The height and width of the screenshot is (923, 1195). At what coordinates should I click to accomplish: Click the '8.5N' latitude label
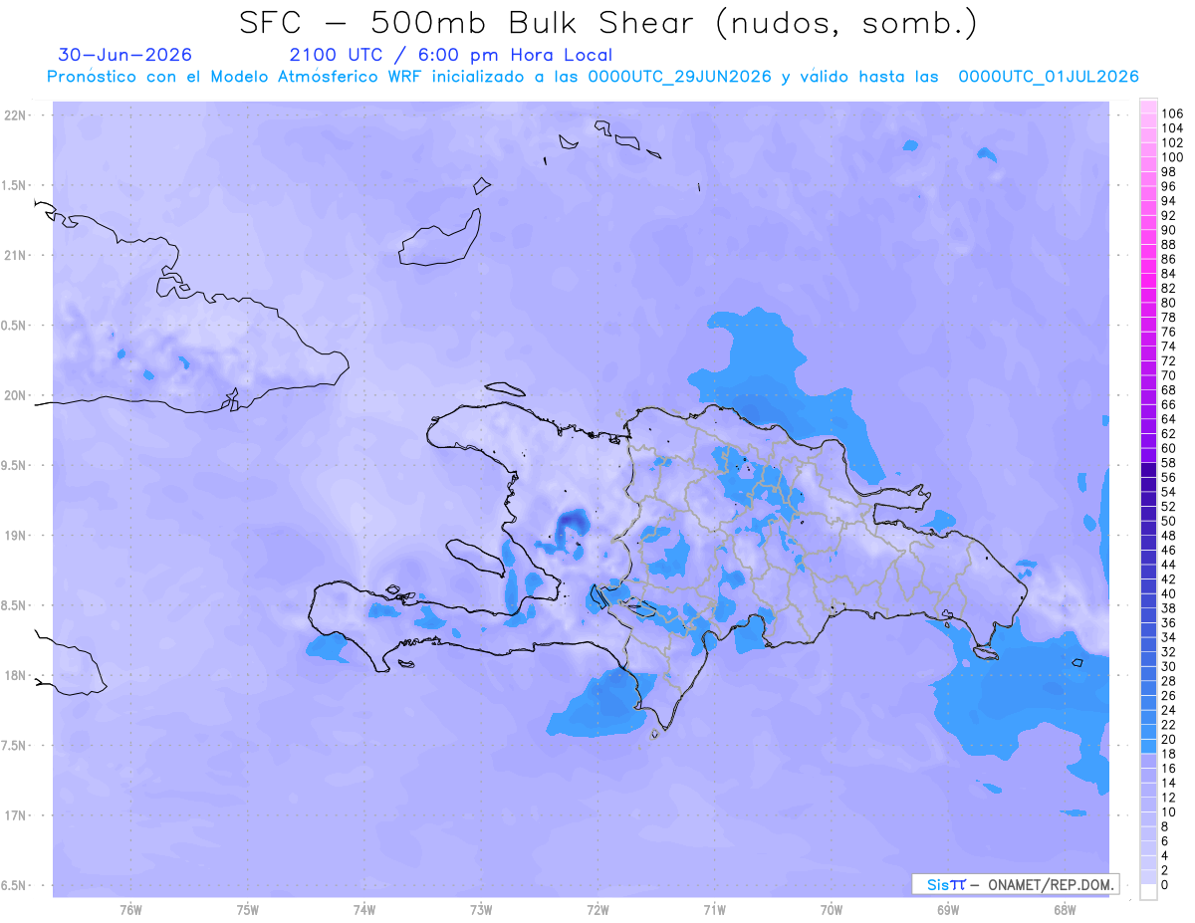coord(15,605)
